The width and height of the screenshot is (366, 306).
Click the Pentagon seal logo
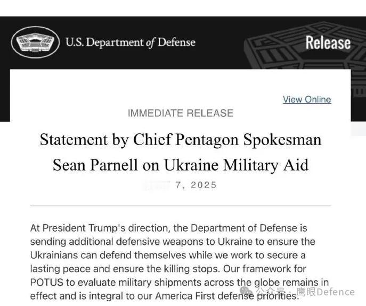36,42
